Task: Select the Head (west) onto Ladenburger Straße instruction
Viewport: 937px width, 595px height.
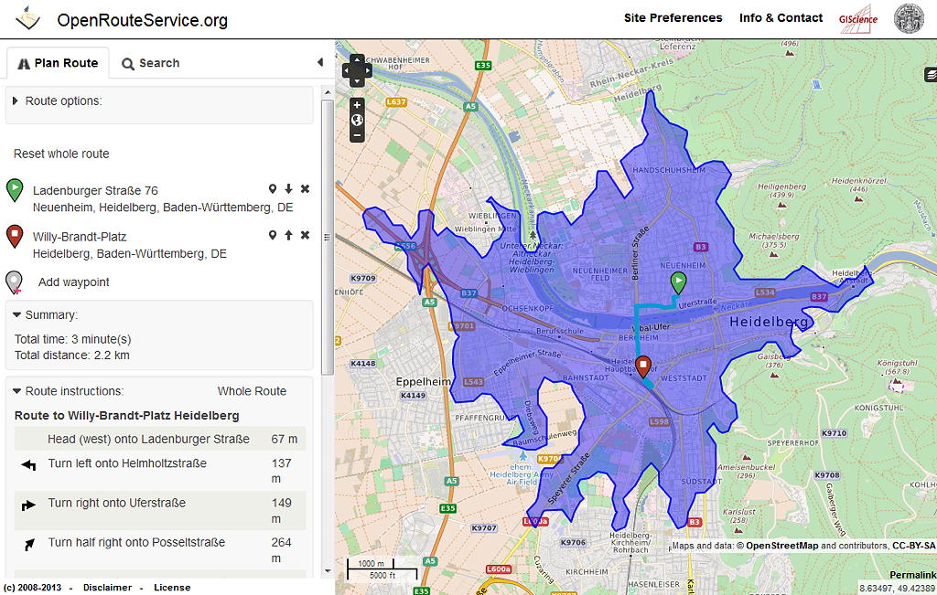Action: (x=148, y=439)
